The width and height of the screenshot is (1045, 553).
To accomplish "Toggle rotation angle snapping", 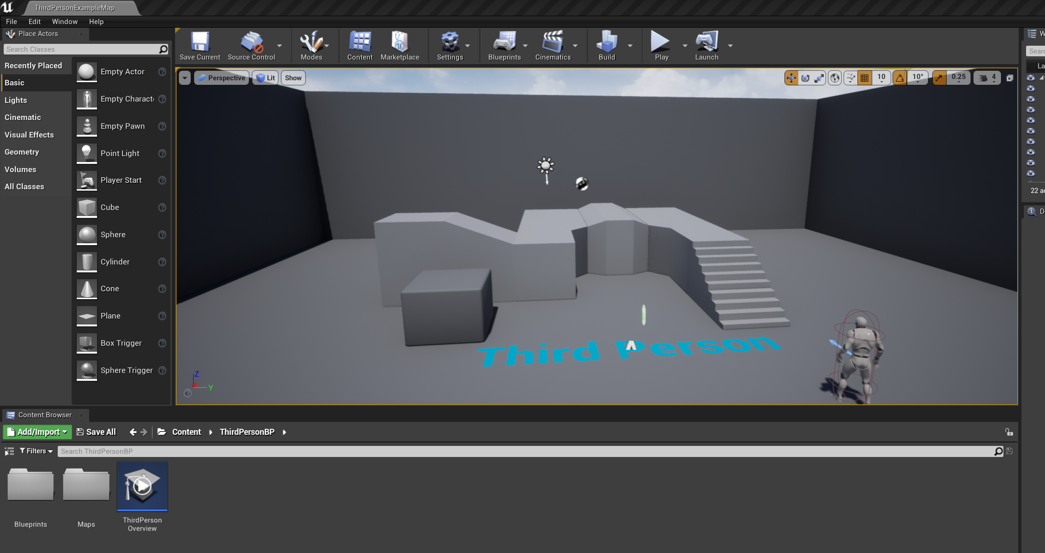I will [899, 78].
